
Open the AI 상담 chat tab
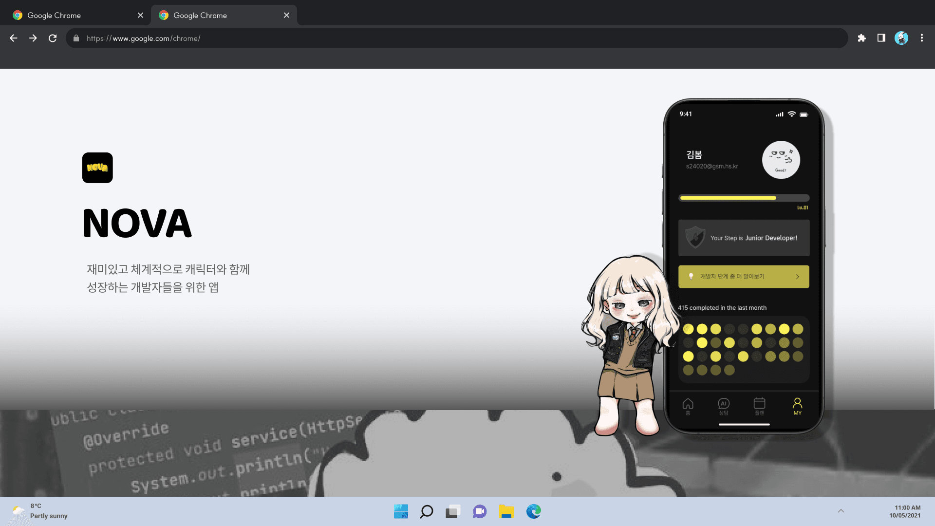(724, 406)
